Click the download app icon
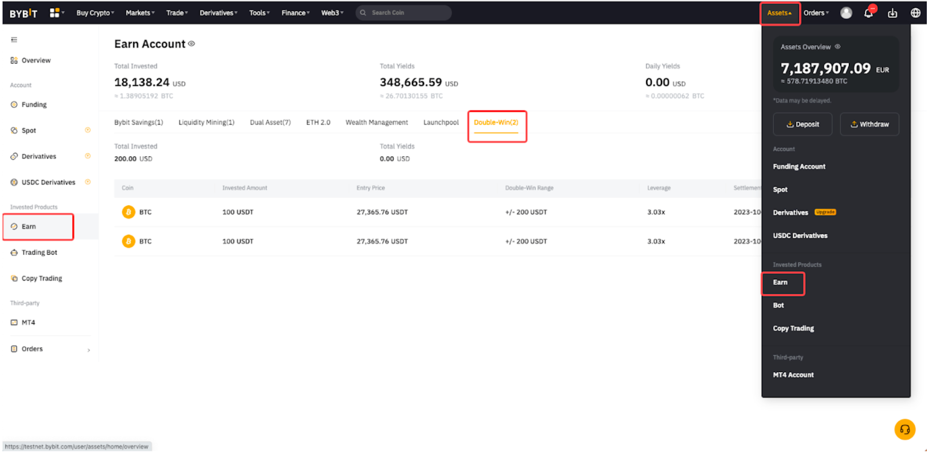 pos(892,13)
